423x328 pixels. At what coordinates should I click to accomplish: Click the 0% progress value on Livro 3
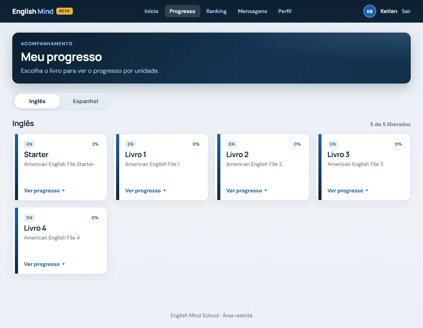click(x=398, y=144)
